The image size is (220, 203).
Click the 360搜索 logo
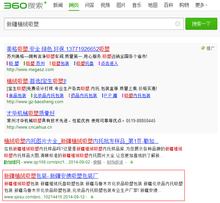point(25,5)
